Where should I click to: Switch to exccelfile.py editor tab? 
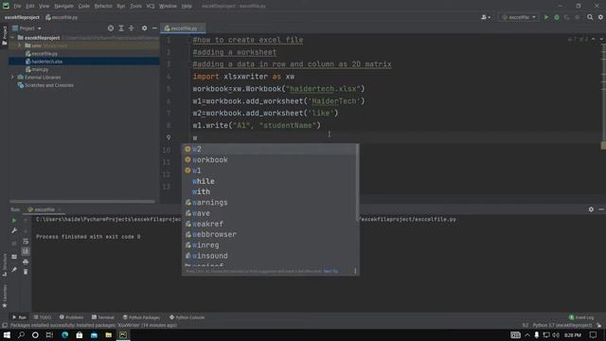(183, 28)
